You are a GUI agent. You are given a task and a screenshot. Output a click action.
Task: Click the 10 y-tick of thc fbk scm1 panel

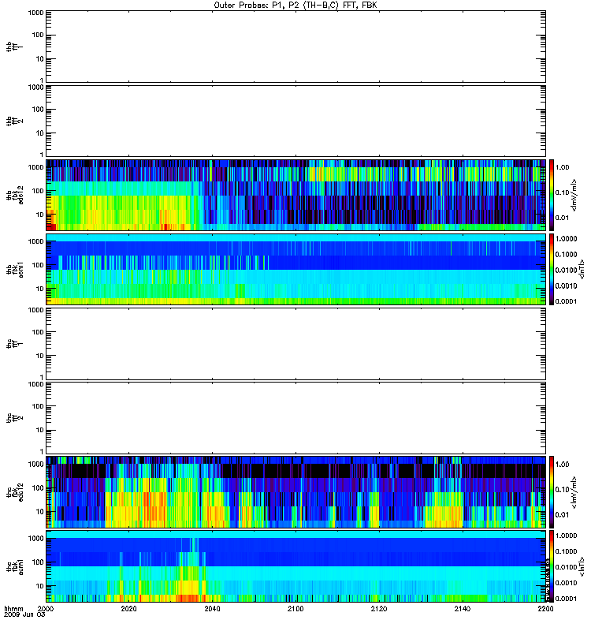tap(40, 586)
